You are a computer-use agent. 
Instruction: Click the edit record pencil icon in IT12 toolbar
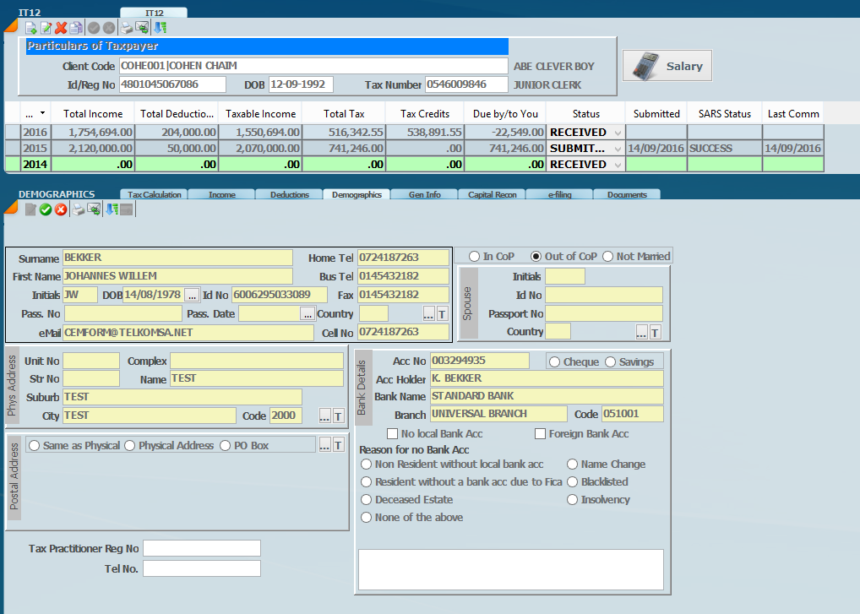tap(46, 27)
